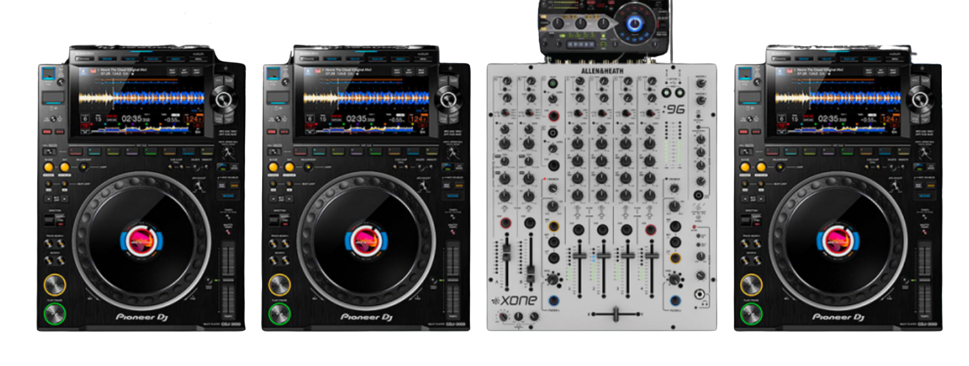Screen dimensions: 969x366
Task: Hit the green Play/Pause button on right CDJ
Action: click(x=751, y=314)
